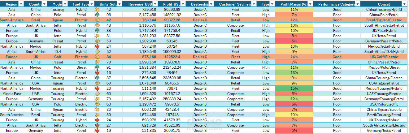Image resolution: width=409 pixels, height=134 pixels.
Task: Click the arrow icon beside 19 units sold
Action: 98,131
